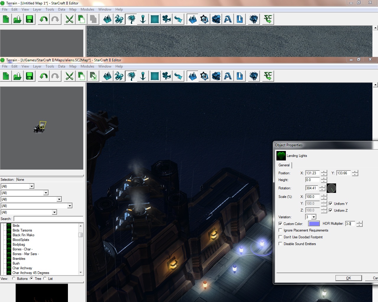Screen dimensions: 378x302
Task: Click OK in Object Properties dialog
Action: tap(348, 278)
